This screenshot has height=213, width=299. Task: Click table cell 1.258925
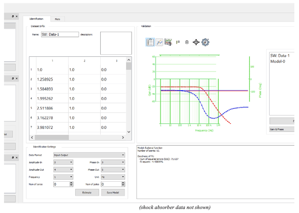52,79
